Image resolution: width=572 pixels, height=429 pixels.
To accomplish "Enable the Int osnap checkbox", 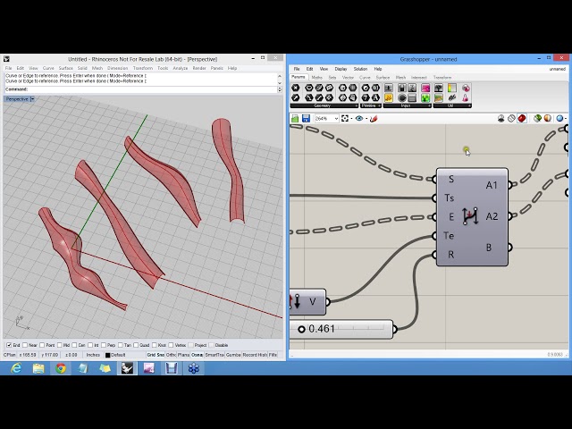I will [x=90, y=345].
